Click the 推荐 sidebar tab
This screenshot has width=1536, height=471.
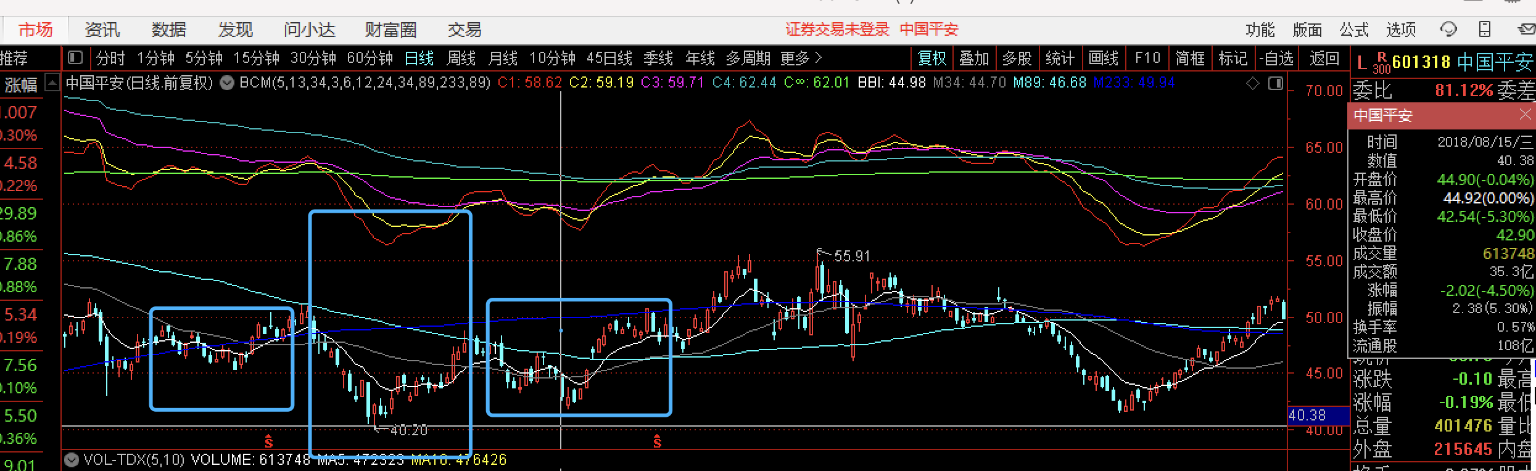14,58
